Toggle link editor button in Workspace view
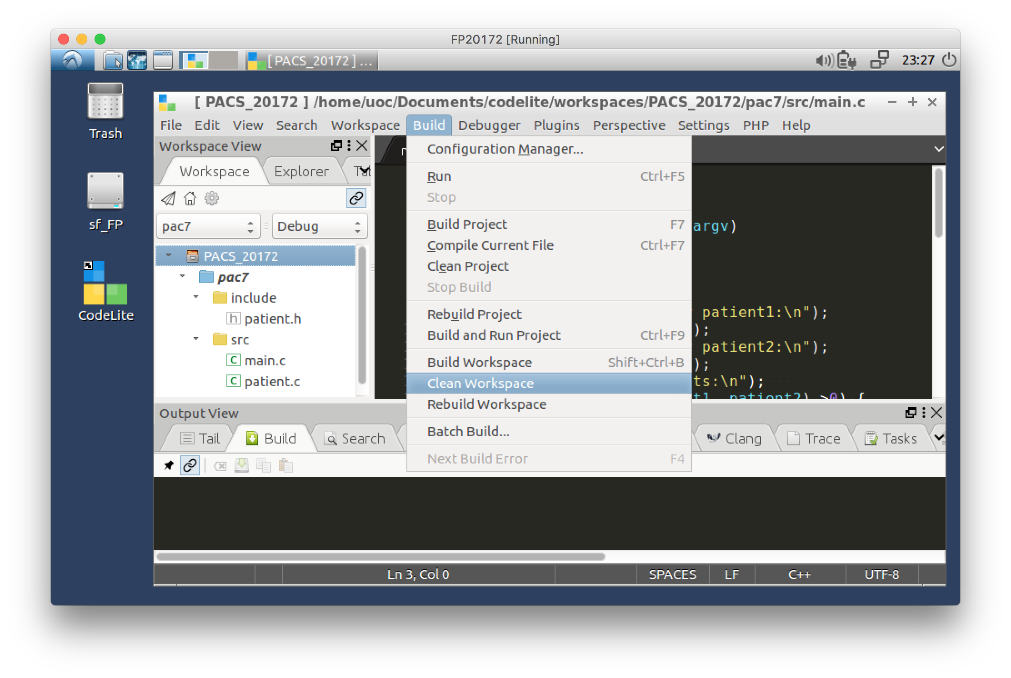Image resolution: width=1011 pixels, height=678 pixels. [356, 199]
